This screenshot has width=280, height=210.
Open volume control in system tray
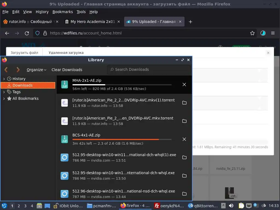[x=231, y=206]
